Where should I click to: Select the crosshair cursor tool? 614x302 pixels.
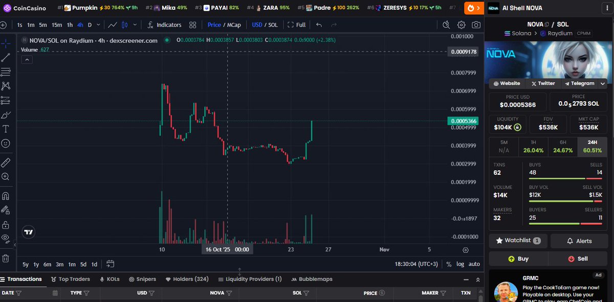[6, 43]
